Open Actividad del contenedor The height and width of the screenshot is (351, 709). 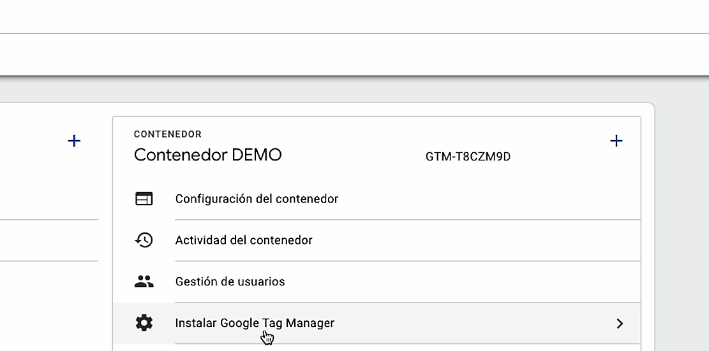click(244, 240)
